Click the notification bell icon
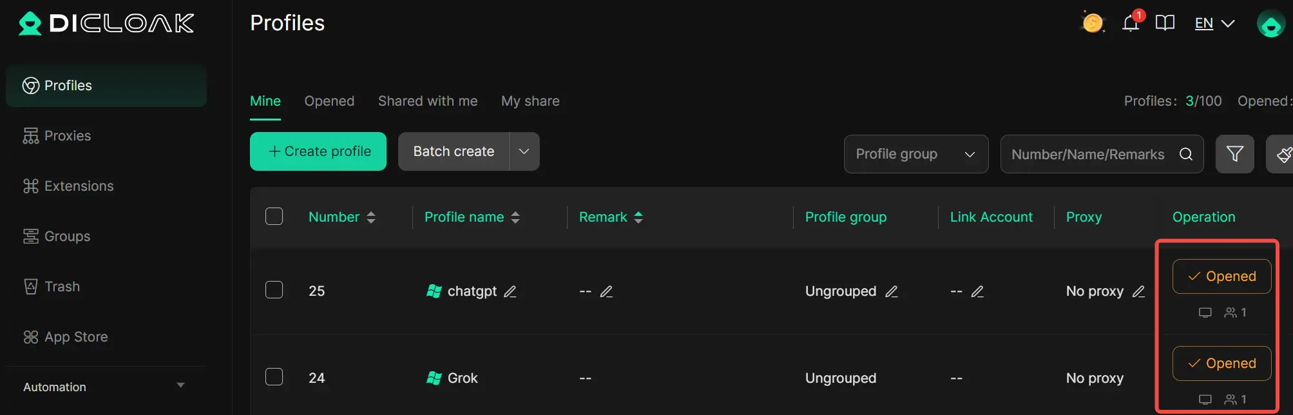1293x415 pixels. 1131,24
